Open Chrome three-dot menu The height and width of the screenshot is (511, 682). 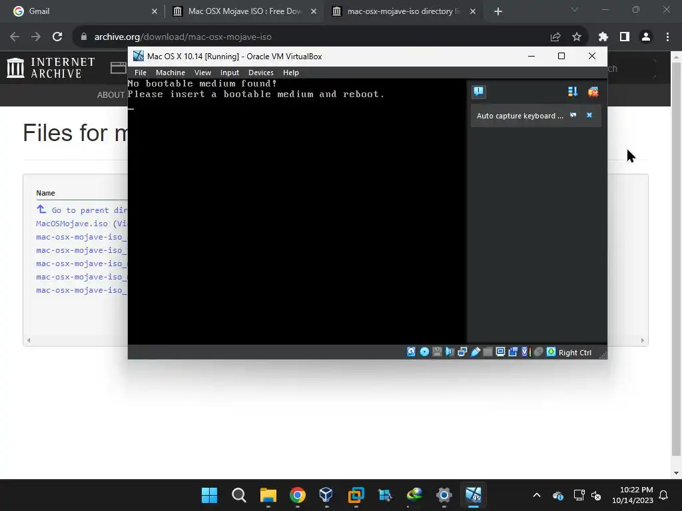(667, 37)
